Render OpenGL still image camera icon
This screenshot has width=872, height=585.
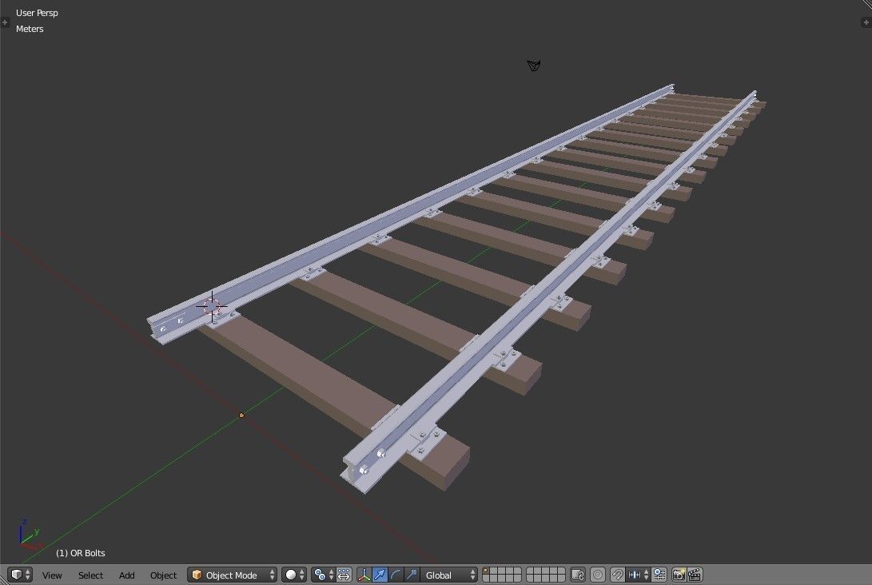(x=679, y=575)
